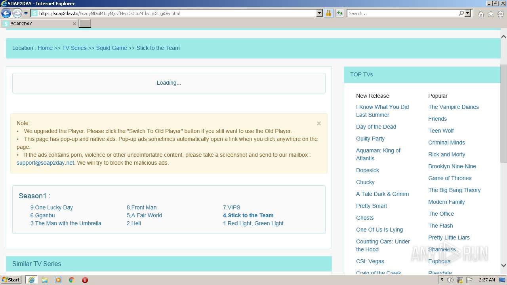The width and height of the screenshot is (507, 285).
Task: Open Internet Explorer taskbar icon
Action: point(31,280)
